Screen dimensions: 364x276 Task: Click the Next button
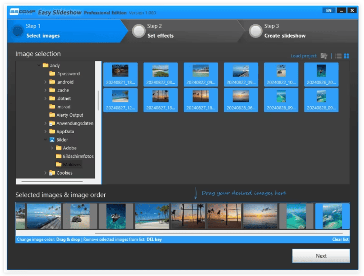[x=321, y=256]
